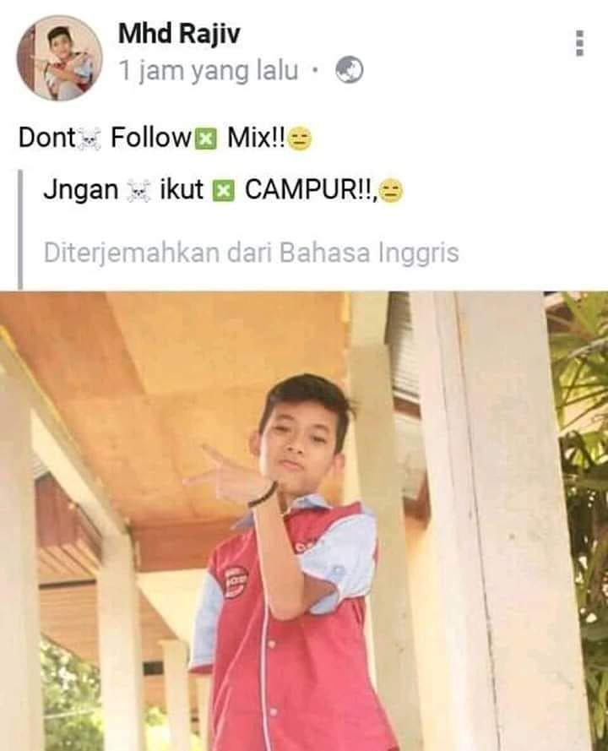Screen dimensions: 608x751
Task: Click "Diterjemahkan dari Bahasa Inggris" translation label
Action: click(252, 253)
